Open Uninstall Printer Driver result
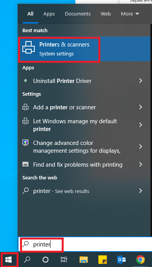Screen dimensions: 152x267 84,81
